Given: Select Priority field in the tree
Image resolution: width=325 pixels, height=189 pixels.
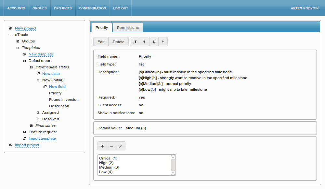Looking at the screenshot, I should [x=55, y=93].
